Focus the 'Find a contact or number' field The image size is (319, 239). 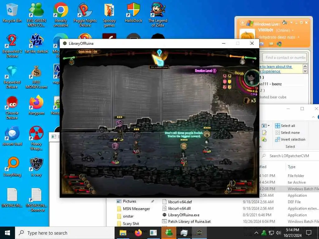(285, 58)
